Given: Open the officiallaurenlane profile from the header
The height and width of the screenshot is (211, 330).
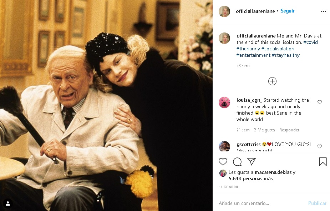Looking at the screenshot, I should pyautogui.click(x=255, y=11).
